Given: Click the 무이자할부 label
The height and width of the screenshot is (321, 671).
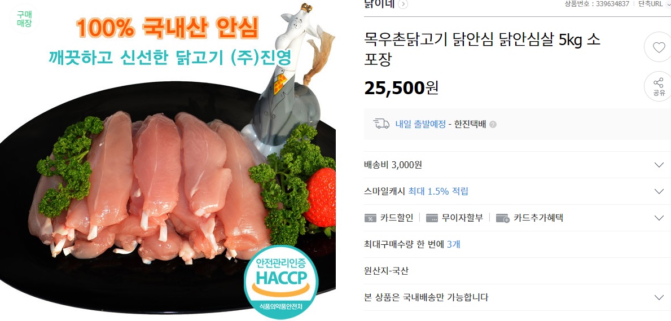Looking at the screenshot, I should [x=463, y=218].
